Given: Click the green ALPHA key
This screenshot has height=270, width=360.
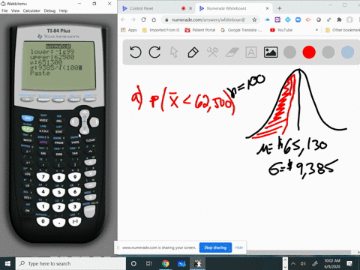Looking at the screenshot, I should tap(28, 129).
